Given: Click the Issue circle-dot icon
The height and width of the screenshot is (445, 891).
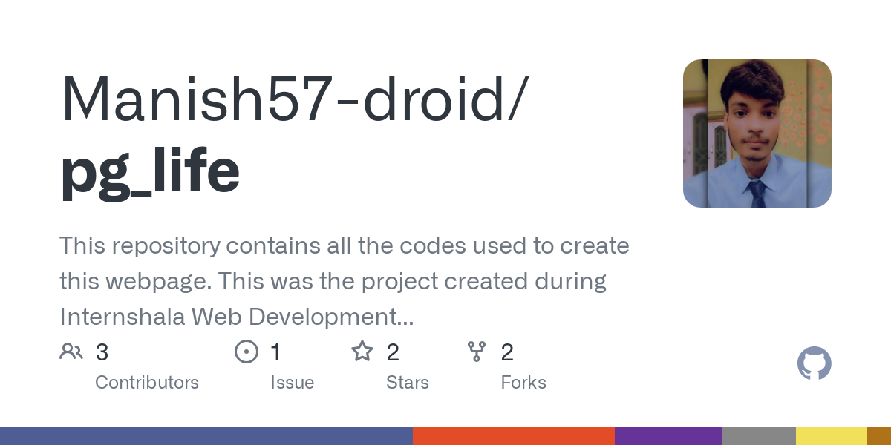Looking at the screenshot, I should pyautogui.click(x=246, y=352).
